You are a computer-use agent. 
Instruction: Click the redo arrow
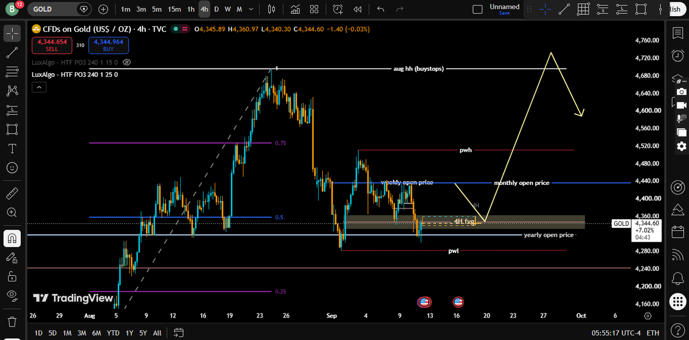(x=400, y=9)
